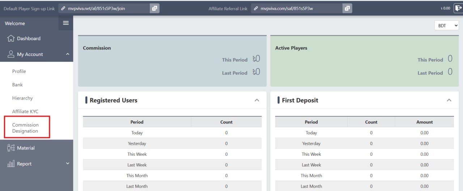Click the Report bar chart icon
Screen dimensions: 463x191
click(11, 164)
